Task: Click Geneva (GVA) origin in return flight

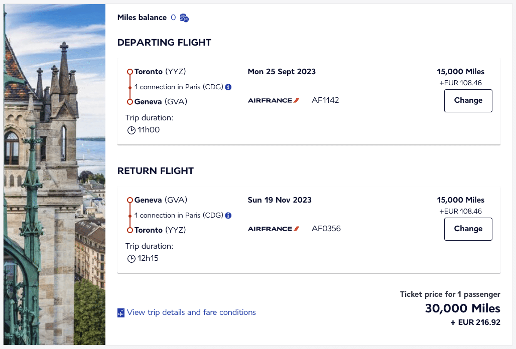Action: (x=161, y=200)
